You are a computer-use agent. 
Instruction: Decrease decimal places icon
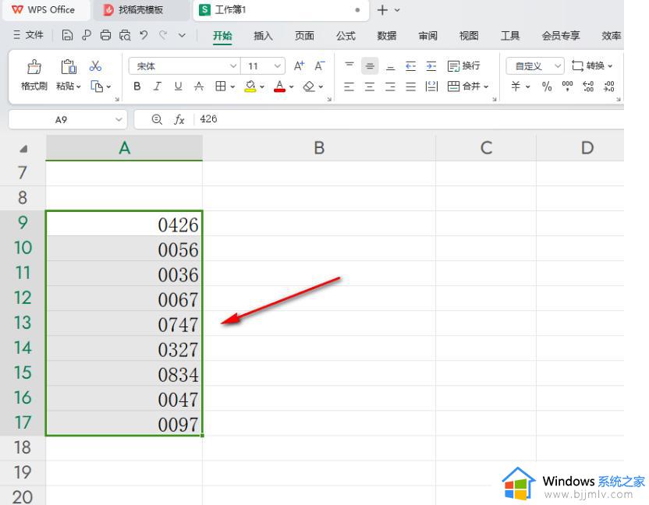(609, 87)
